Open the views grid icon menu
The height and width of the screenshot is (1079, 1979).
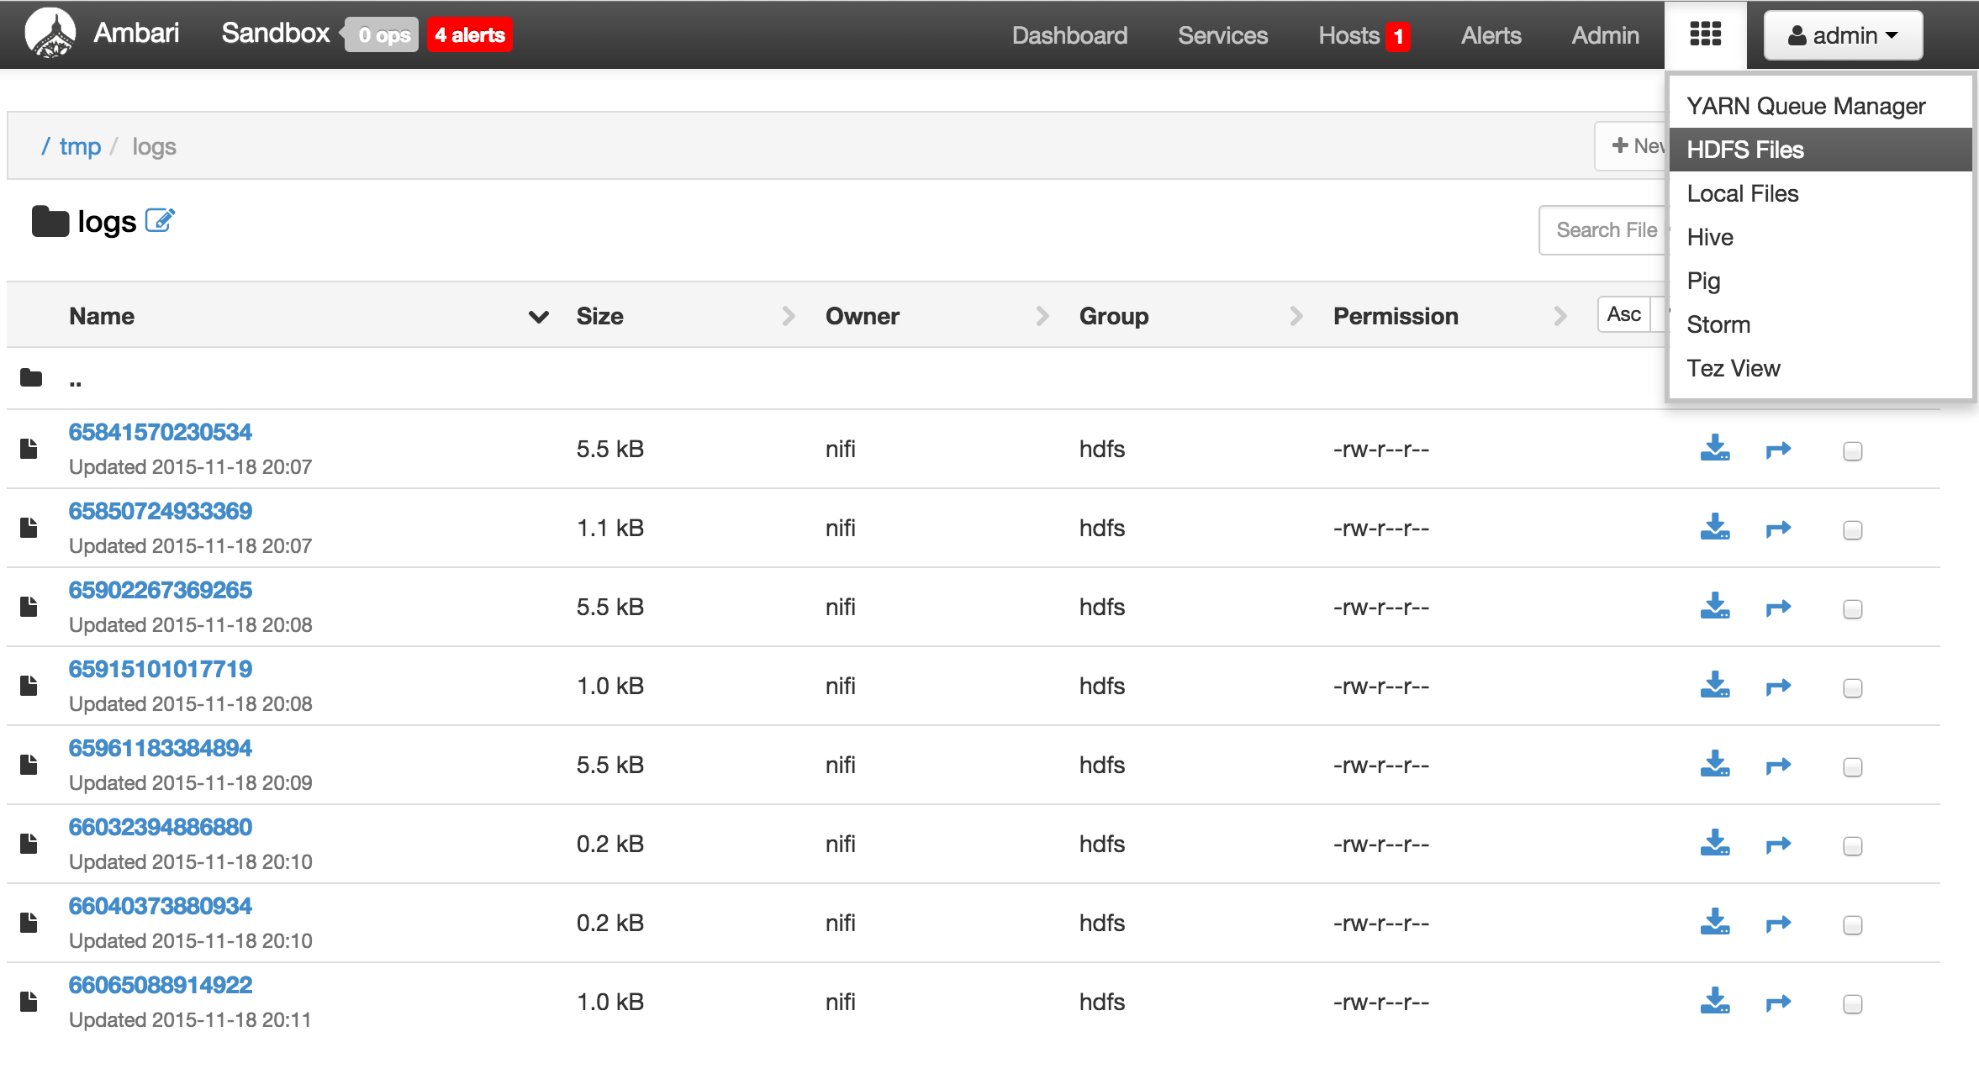[x=1705, y=34]
